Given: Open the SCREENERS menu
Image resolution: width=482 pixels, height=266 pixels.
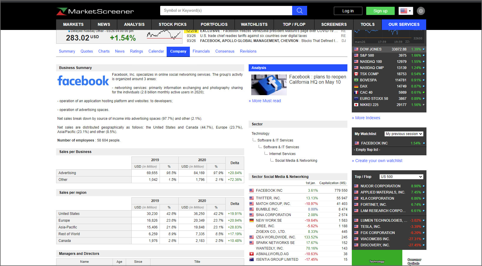Looking at the screenshot, I should pos(334,24).
